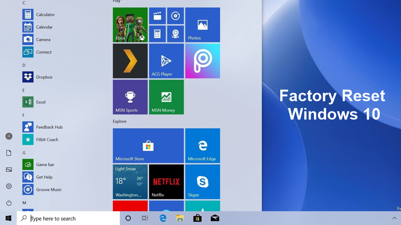Click the Explore group heading

pyautogui.click(x=119, y=121)
